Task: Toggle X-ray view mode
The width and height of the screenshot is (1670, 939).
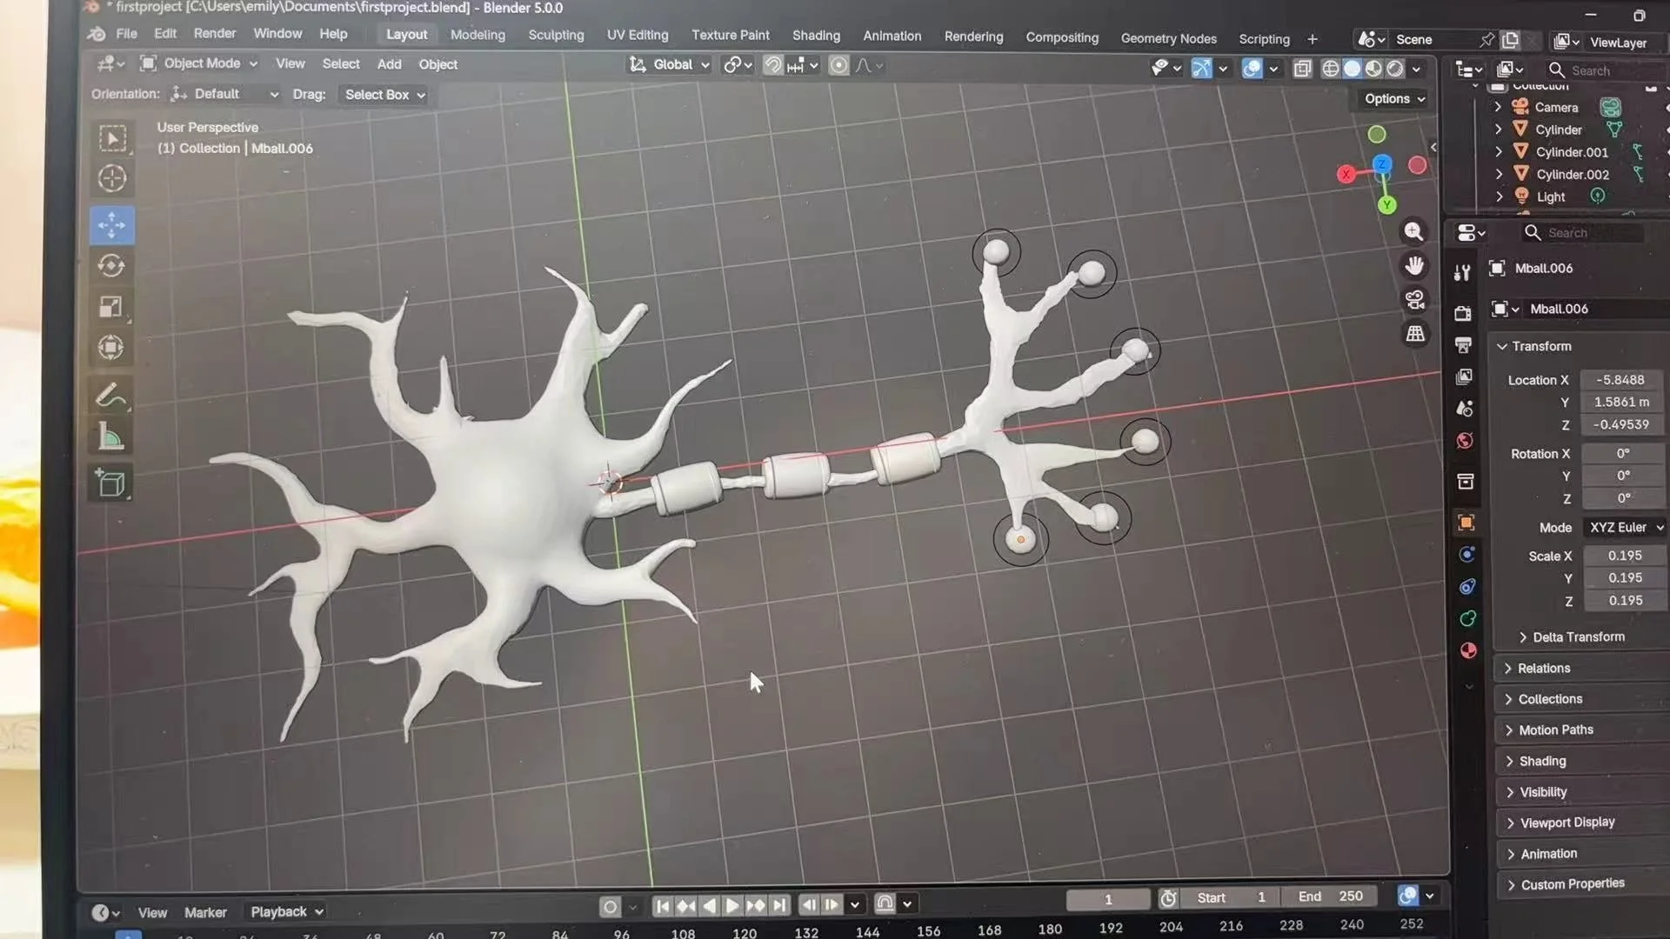Action: coord(1302,70)
